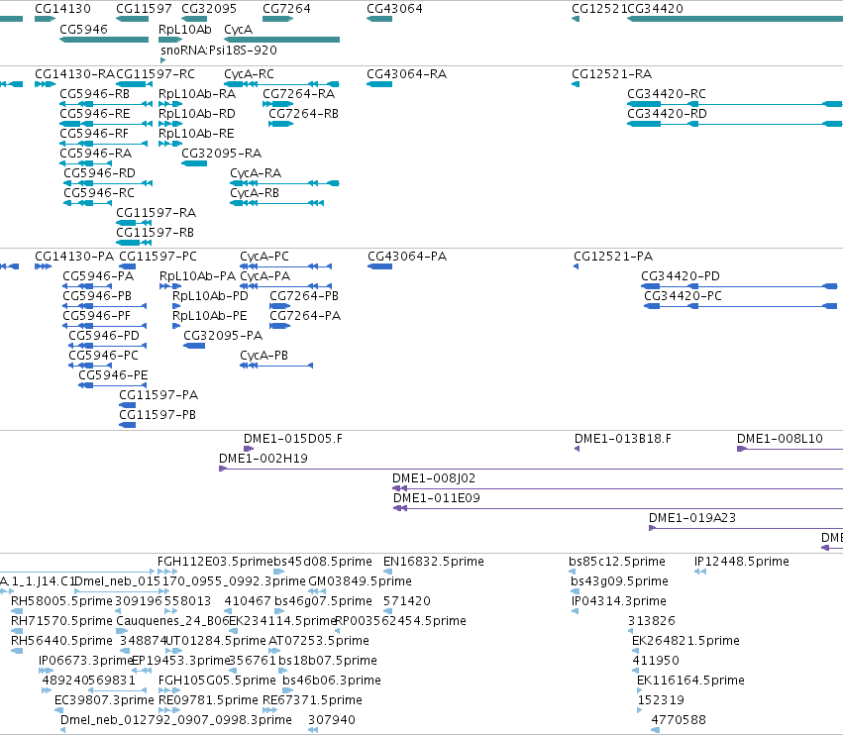Click EST EK116164.5prime label
Image resolution: width=843 pixels, height=735 pixels.
coord(690,681)
